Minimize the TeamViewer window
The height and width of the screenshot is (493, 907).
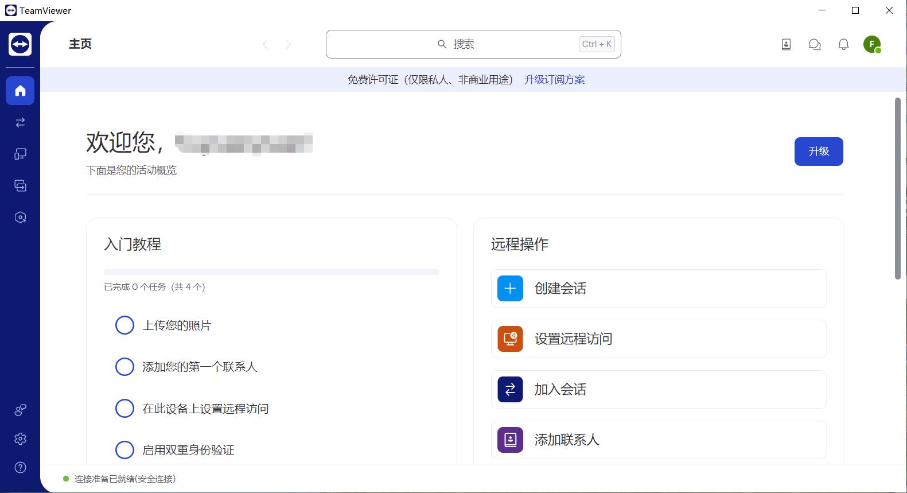[x=822, y=10]
